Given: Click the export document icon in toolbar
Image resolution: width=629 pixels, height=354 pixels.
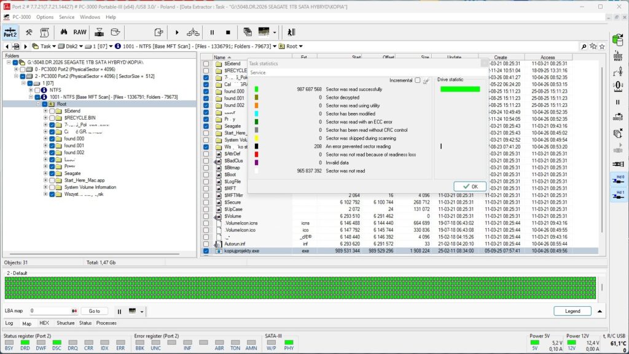Looking at the screenshot, I should [x=159, y=33].
